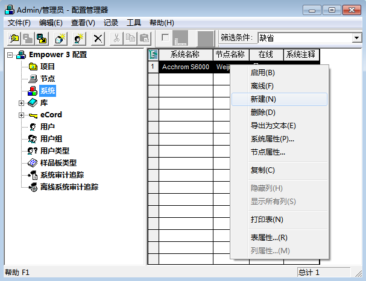Click the 系统名称 column header

click(186, 55)
